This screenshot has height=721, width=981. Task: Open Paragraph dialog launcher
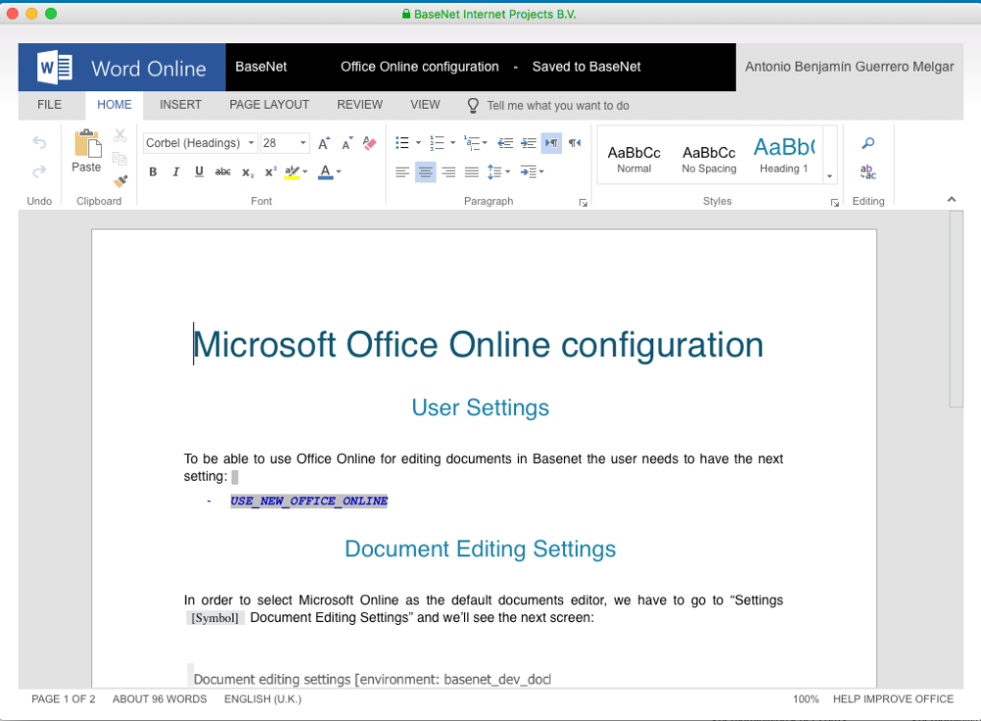(583, 203)
